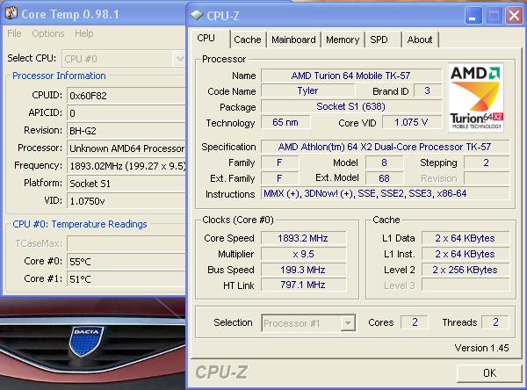This screenshot has height=390, width=527.
Task: Click the Core VID value 1.075 V
Action: pyautogui.click(x=411, y=122)
